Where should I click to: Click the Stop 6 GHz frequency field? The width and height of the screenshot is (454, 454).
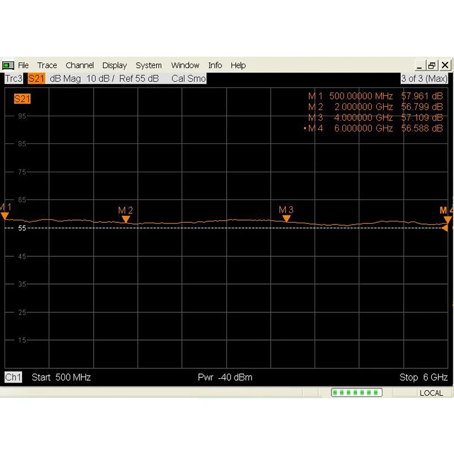click(x=423, y=377)
